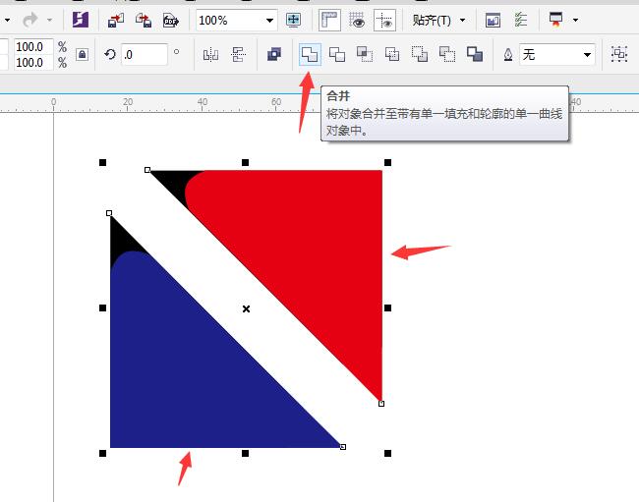Image resolution: width=639 pixels, height=502 pixels.
Task: Toggle the lock ratio padlock
Action: 82,55
